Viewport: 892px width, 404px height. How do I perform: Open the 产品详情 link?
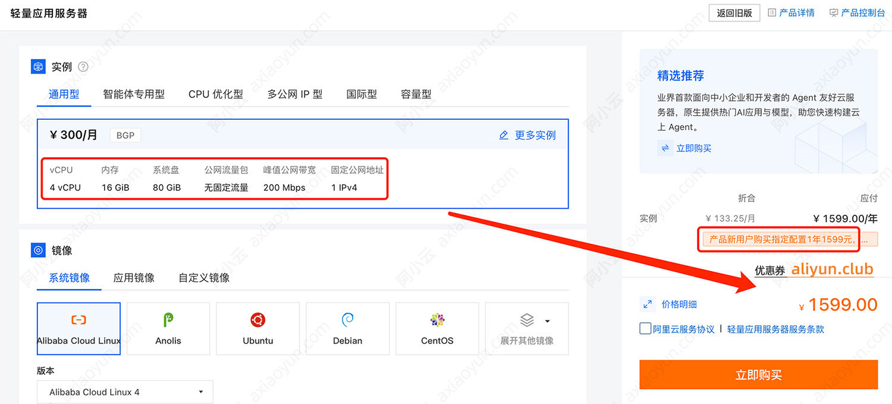797,12
